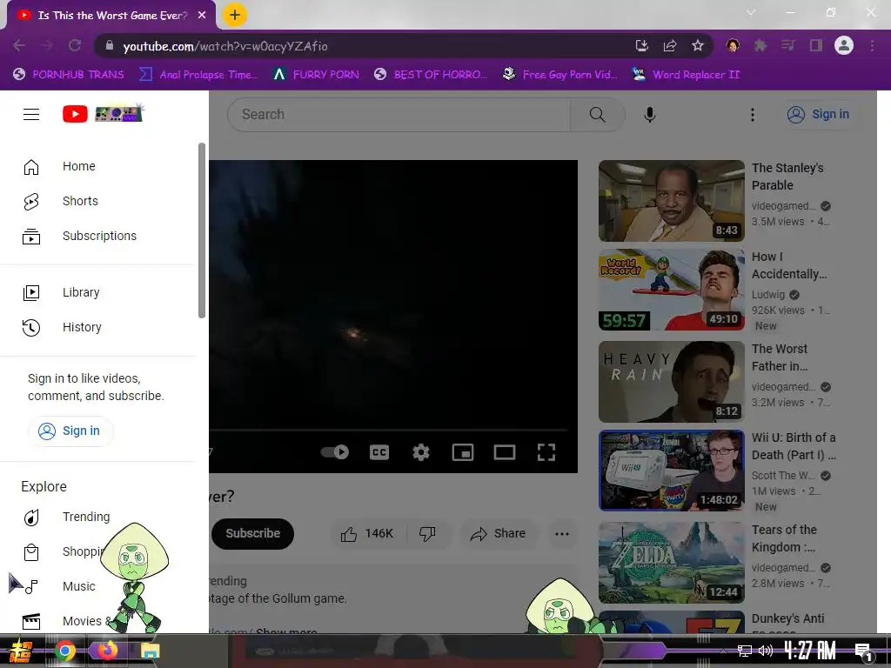Click Sign in button in sidebar
The width and height of the screenshot is (891, 668).
tap(70, 431)
